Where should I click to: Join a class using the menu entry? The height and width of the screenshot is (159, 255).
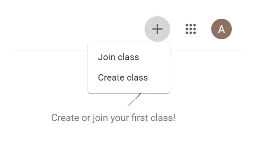pyautogui.click(x=118, y=57)
